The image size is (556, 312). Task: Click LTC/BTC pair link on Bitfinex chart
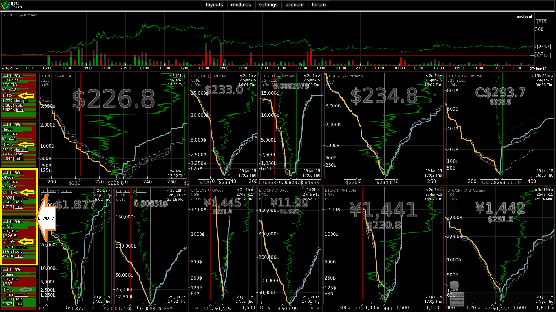[x=269, y=76]
